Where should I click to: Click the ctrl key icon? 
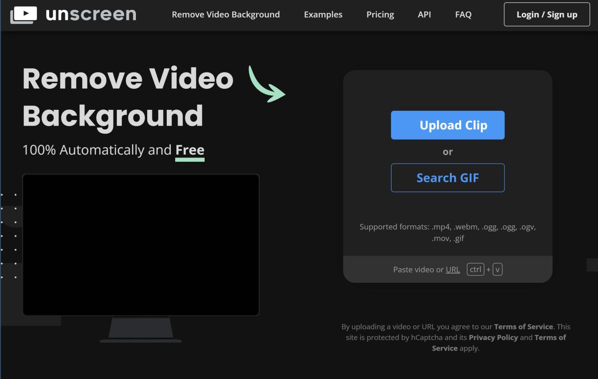tap(475, 270)
